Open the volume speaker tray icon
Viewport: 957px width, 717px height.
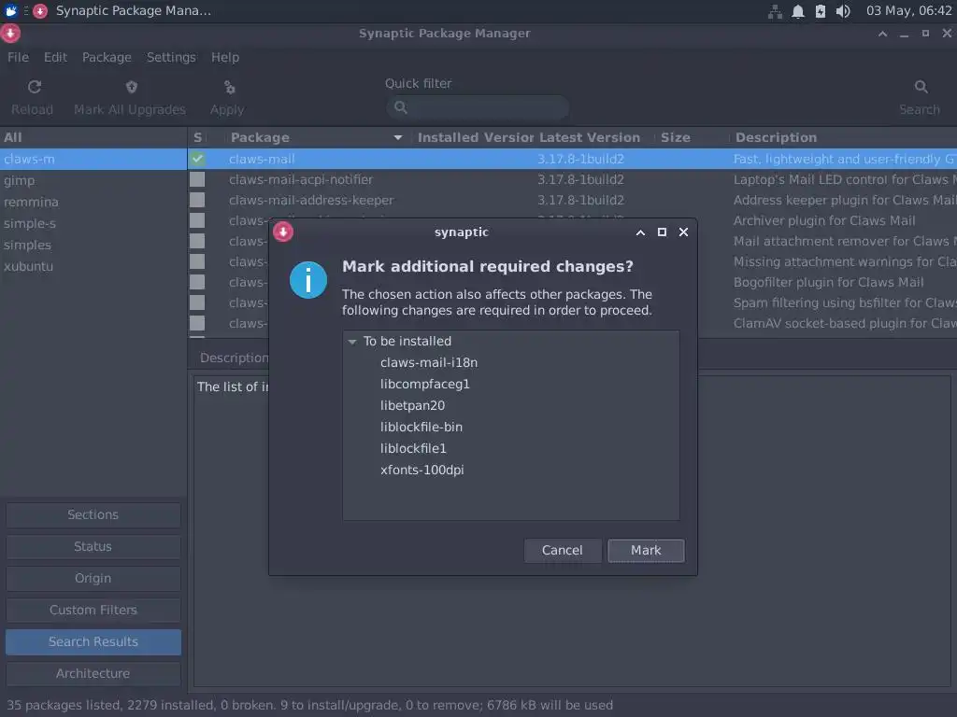843,11
